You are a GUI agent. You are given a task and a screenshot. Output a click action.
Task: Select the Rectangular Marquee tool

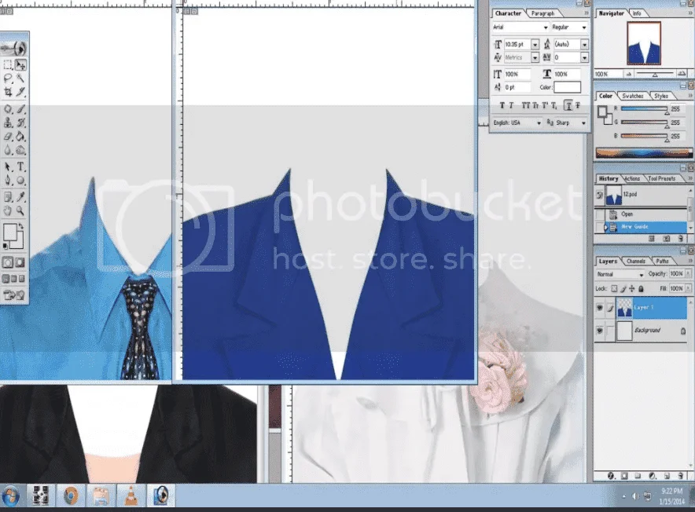8,65
